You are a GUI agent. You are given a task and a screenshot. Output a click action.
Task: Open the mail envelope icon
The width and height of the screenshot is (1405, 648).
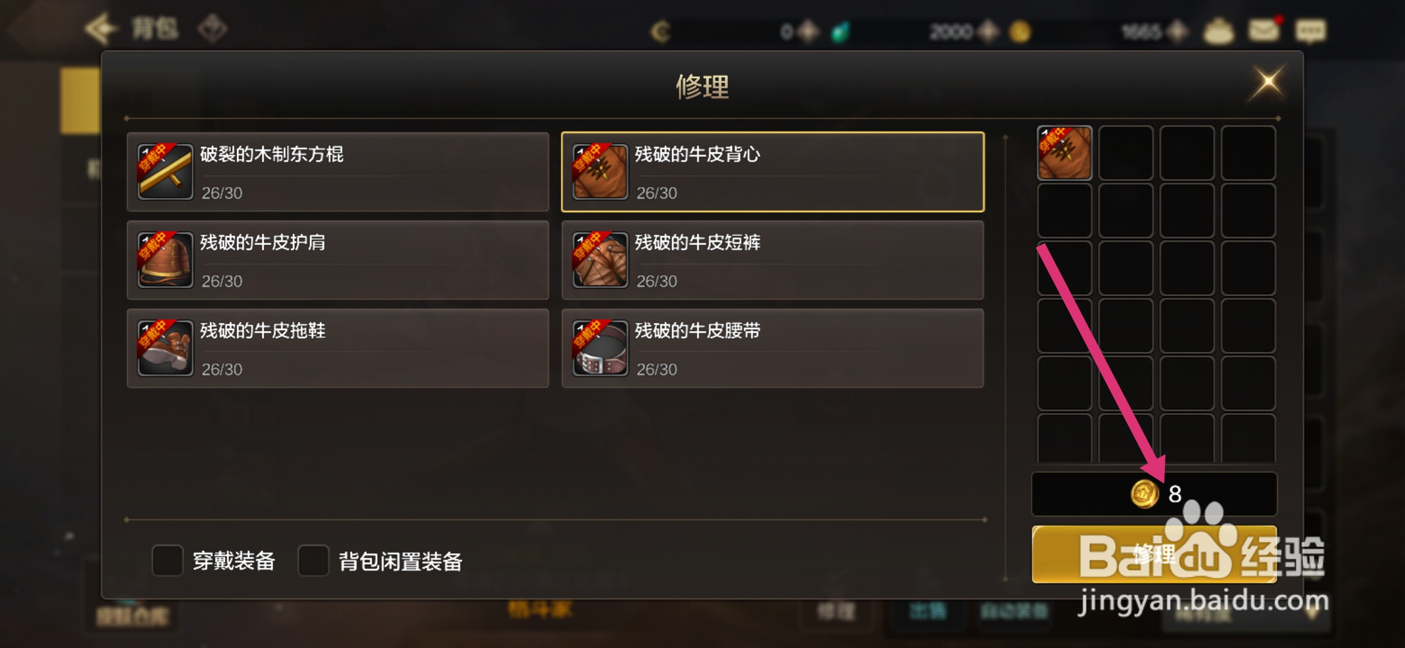1264,30
